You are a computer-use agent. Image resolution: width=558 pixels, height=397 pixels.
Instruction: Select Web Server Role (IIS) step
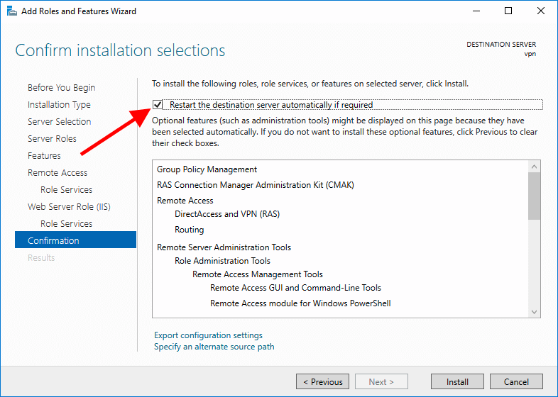point(69,207)
